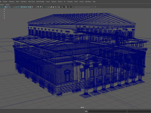151x113 pixels.
Task: Click the depth of field icon
Action: pyautogui.click(x=44, y=7)
